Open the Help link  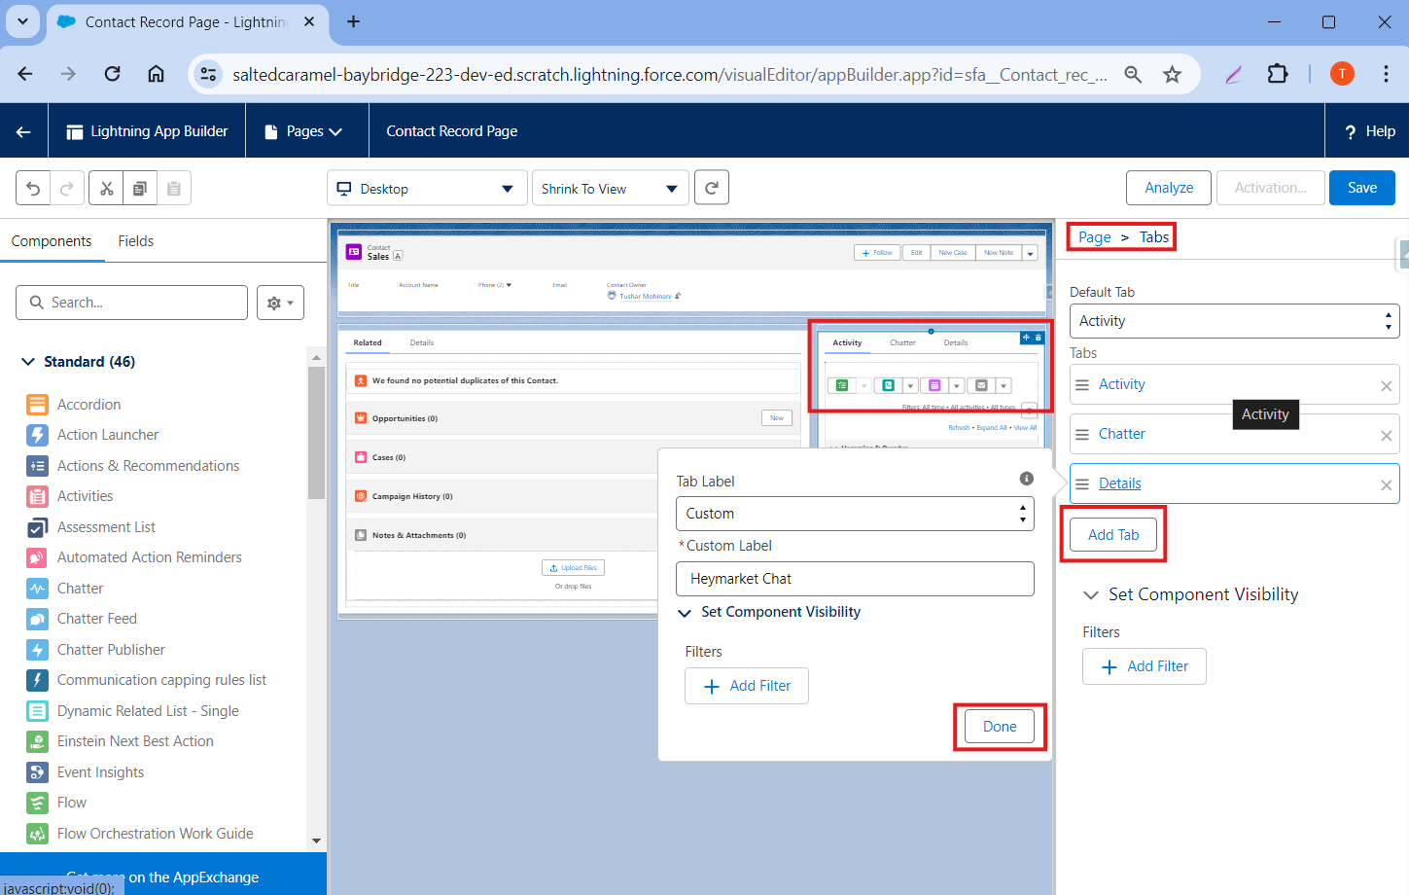tap(1369, 131)
